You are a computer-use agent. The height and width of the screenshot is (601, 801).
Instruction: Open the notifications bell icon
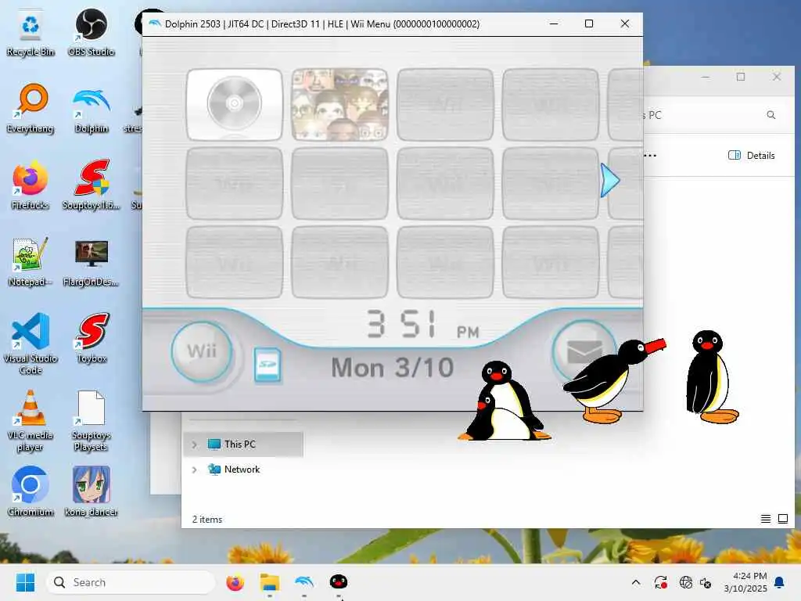pyautogui.click(x=780, y=582)
